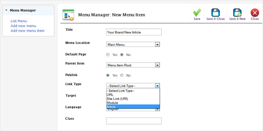Select Yes for Default Page
This screenshot has width=263, height=131.
[108, 55]
